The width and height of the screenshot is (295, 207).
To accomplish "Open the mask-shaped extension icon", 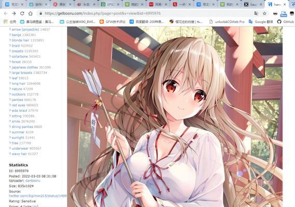I will click(x=275, y=13).
